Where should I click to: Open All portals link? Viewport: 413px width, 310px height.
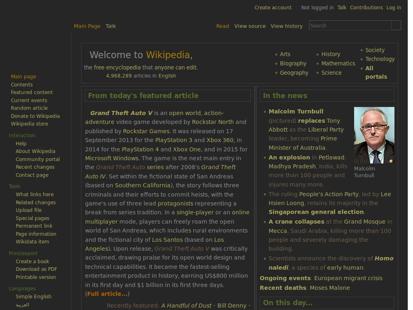[x=376, y=73]
